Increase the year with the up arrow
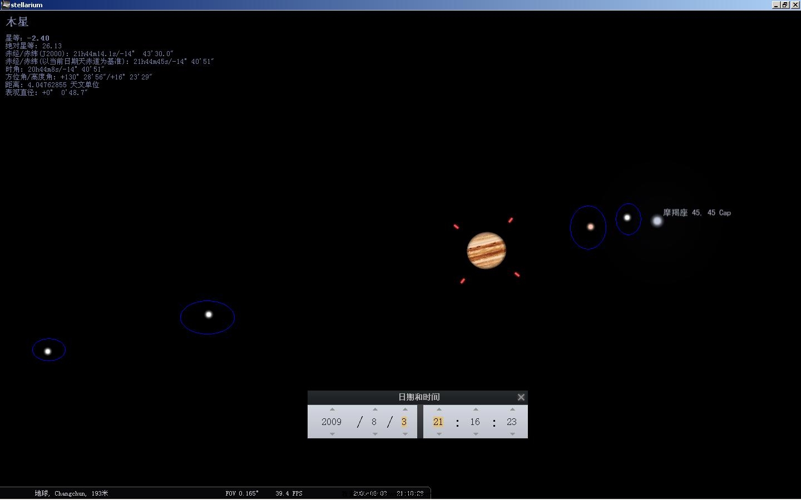This screenshot has height=500, width=801. (332, 409)
